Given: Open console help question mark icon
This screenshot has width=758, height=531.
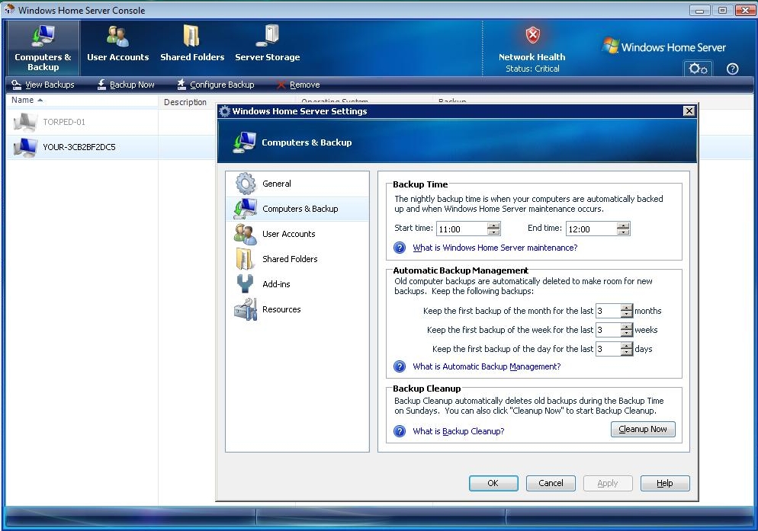Looking at the screenshot, I should click(732, 69).
